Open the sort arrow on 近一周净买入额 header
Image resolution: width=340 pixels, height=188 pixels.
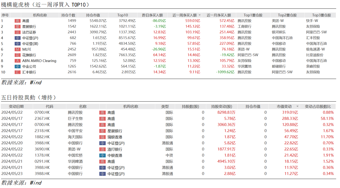(200, 15)
